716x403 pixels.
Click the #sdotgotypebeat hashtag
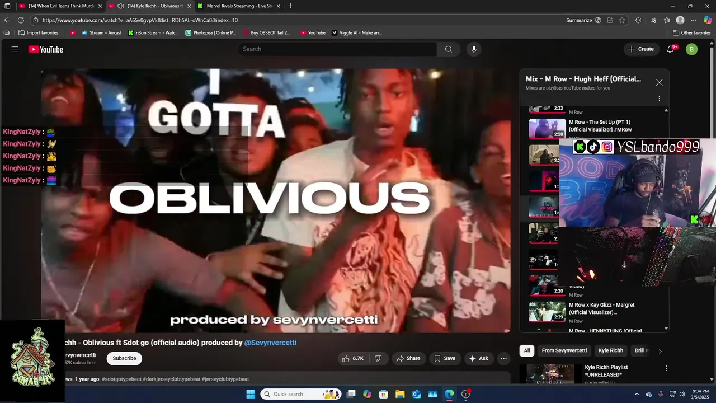tap(121, 379)
